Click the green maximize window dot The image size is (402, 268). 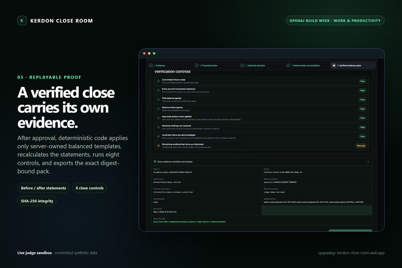click(154, 53)
